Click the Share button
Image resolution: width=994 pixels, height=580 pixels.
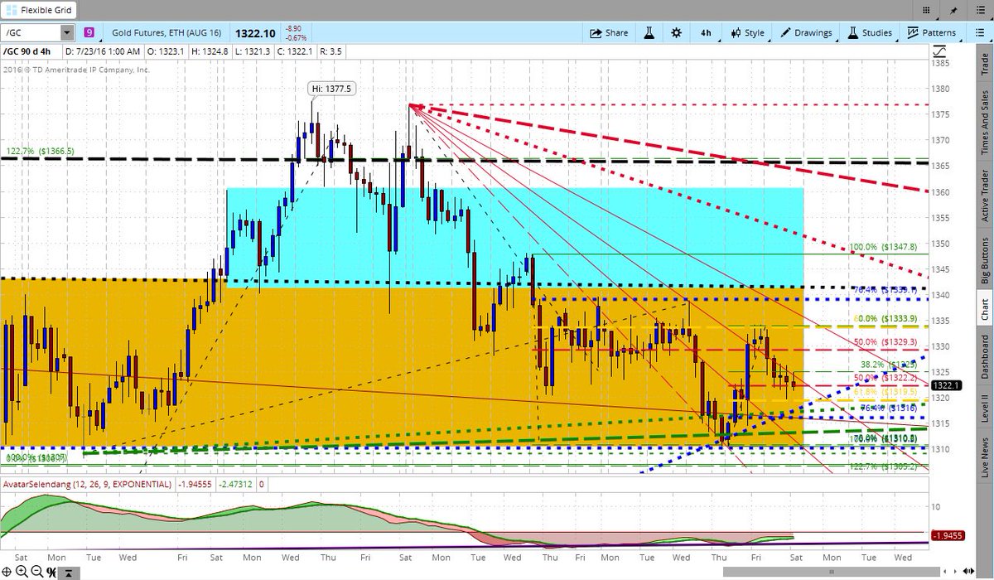608,33
